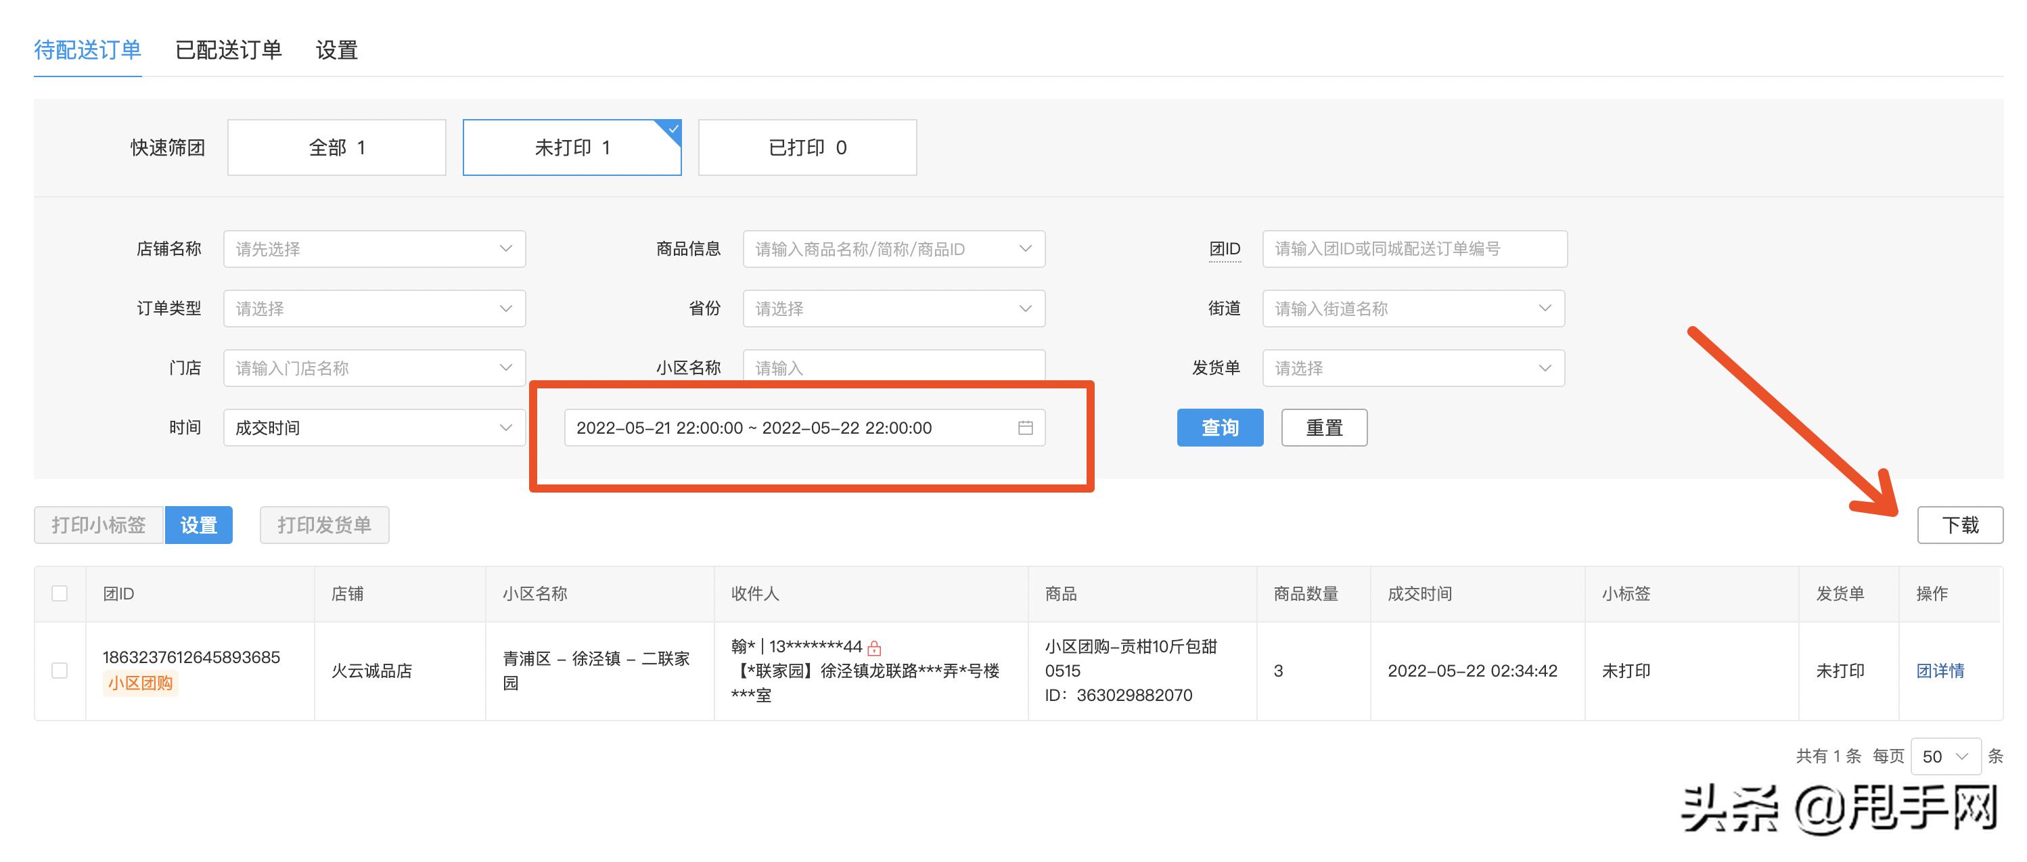Change the per-page count via 50 dropdown

pyautogui.click(x=1944, y=756)
